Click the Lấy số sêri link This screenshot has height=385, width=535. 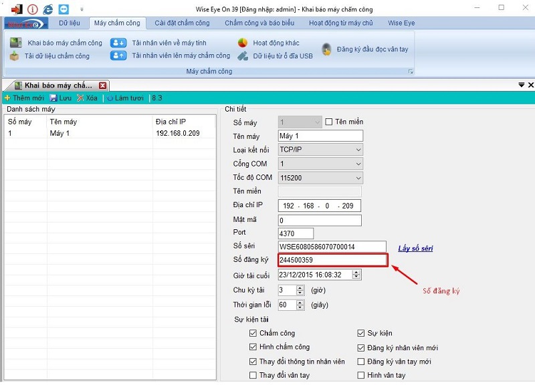pos(415,249)
